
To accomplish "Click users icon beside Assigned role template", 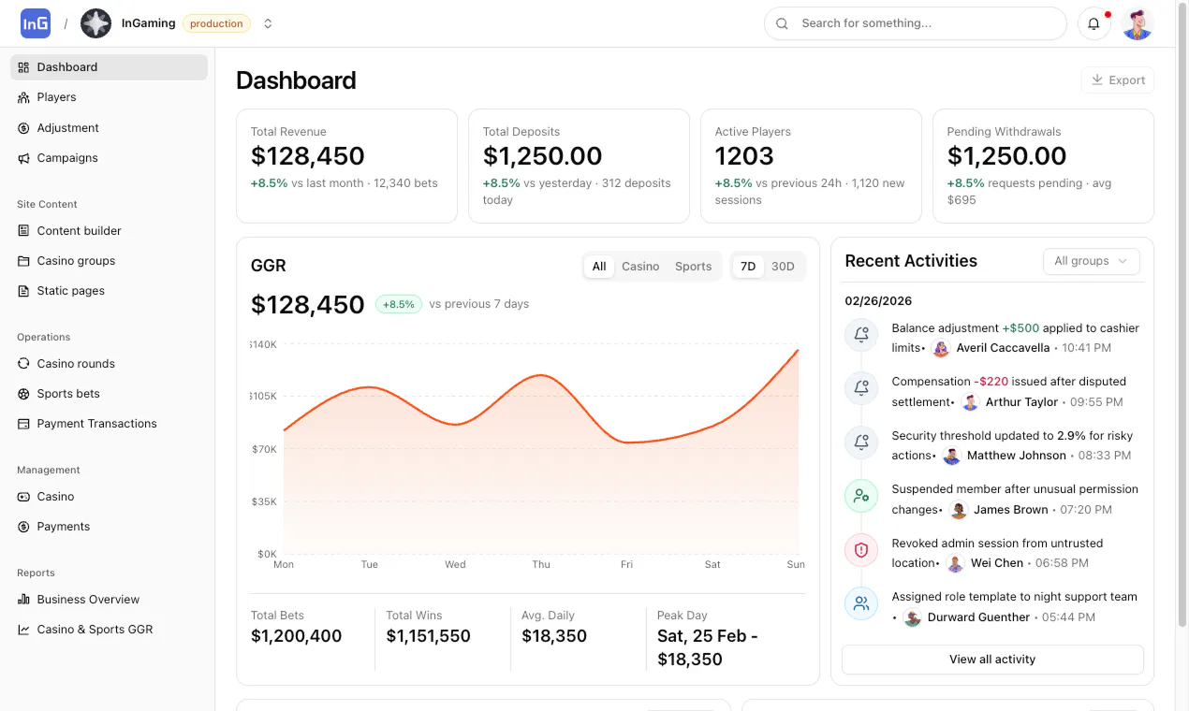I will 861,603.
